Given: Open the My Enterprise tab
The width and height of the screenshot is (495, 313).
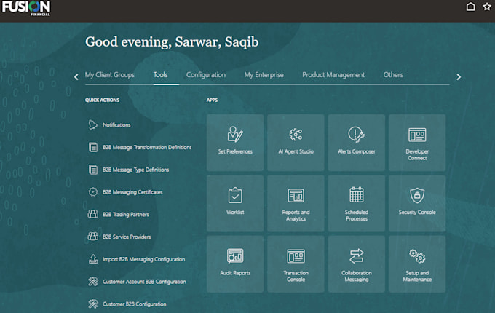Looking at the screenshot, I should (264, 75).
